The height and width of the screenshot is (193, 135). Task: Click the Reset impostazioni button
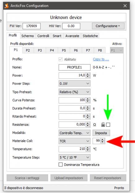click(108, 178)
